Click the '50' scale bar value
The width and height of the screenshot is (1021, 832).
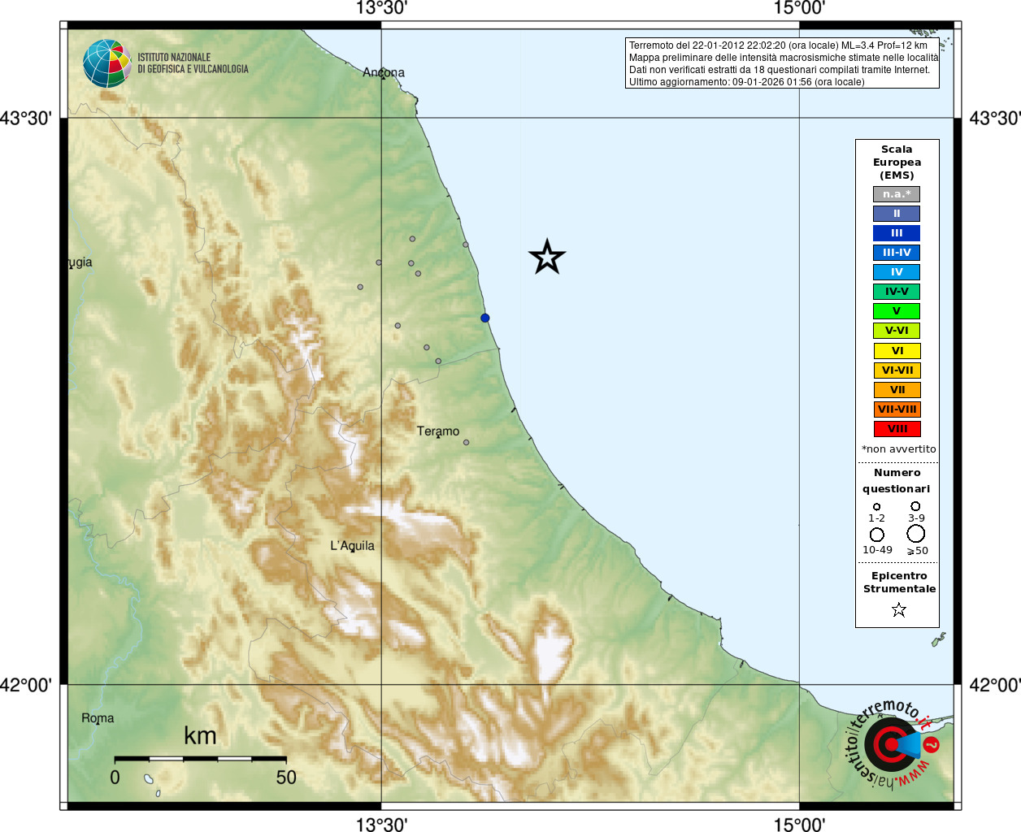(286, 778)
